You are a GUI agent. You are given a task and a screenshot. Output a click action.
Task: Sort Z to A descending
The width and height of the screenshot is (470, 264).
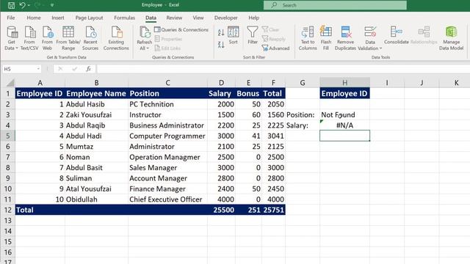click(x=221, y=45)
